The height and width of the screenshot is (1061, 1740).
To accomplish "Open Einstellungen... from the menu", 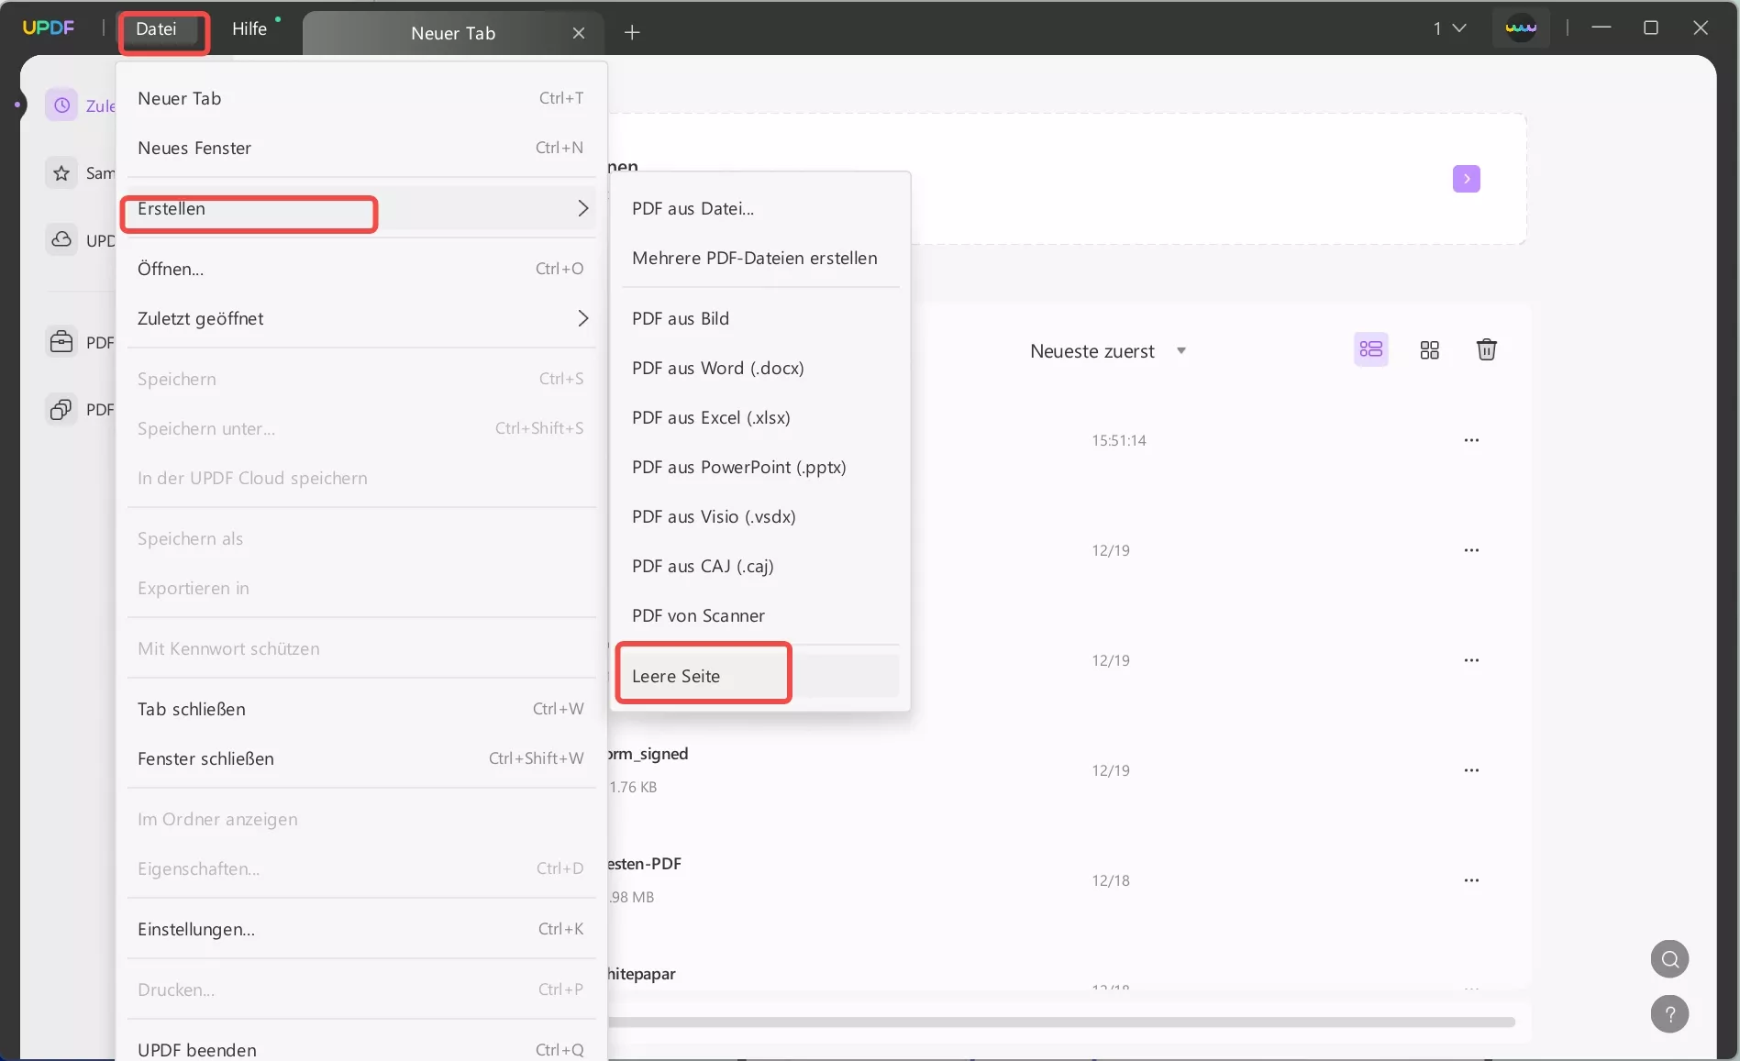I will pyautogui.click(x=361, y=929).
